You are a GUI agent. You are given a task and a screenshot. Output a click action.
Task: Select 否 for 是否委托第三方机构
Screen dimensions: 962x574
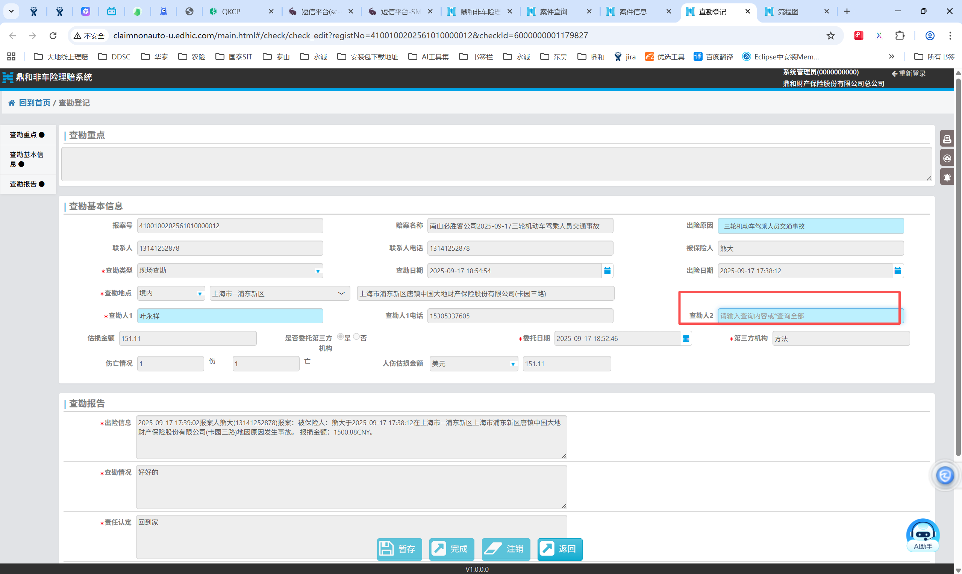point(356,336)
